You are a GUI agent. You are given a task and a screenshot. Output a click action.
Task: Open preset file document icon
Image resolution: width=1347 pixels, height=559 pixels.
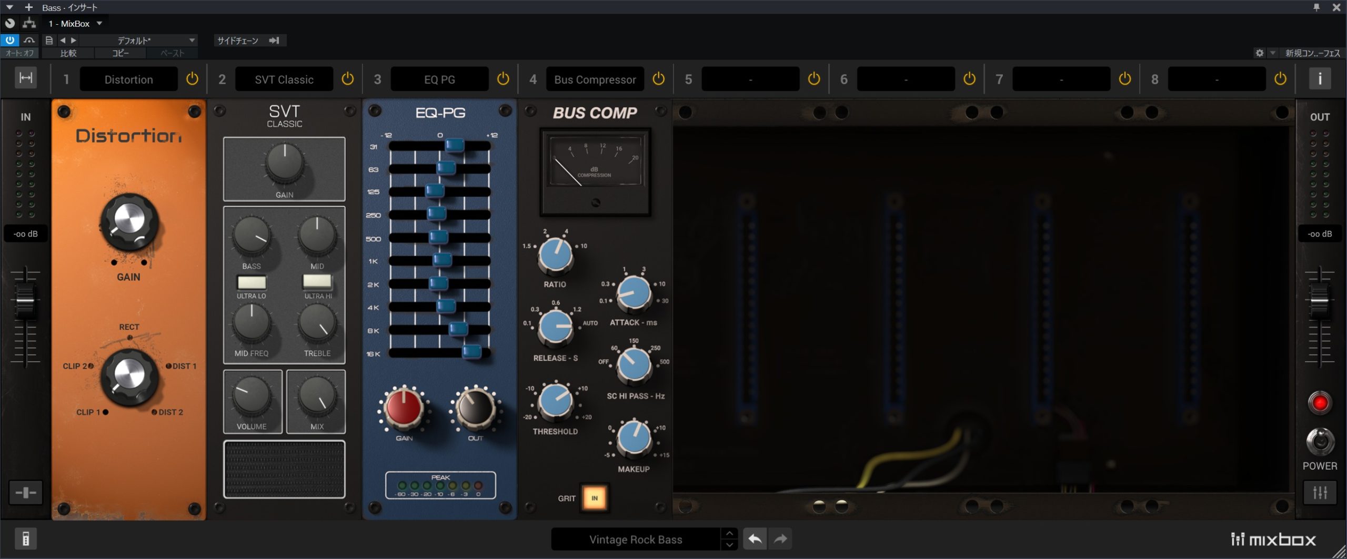click(x=49, y=40)
